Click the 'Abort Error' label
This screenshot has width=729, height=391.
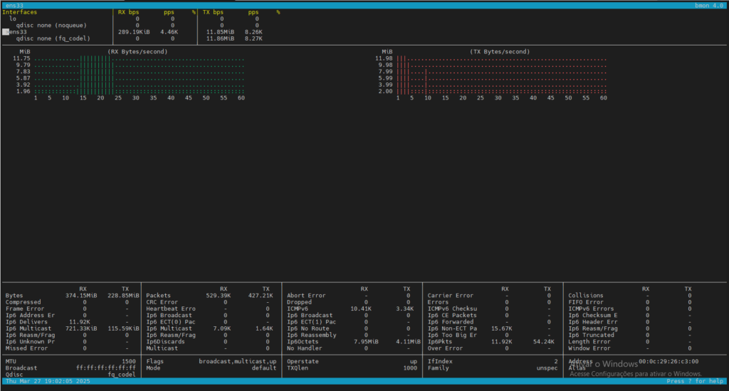click(x=306, y=295)
